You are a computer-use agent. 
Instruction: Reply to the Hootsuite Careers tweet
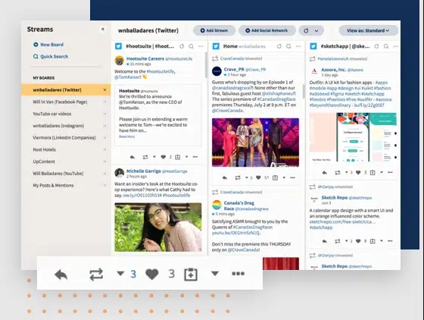(132, 157)
